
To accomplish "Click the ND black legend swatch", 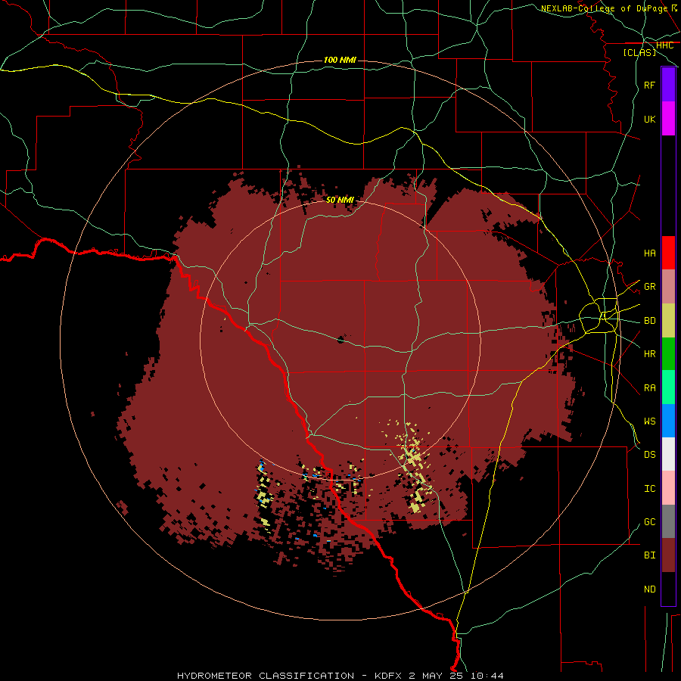I will [668, 589].
